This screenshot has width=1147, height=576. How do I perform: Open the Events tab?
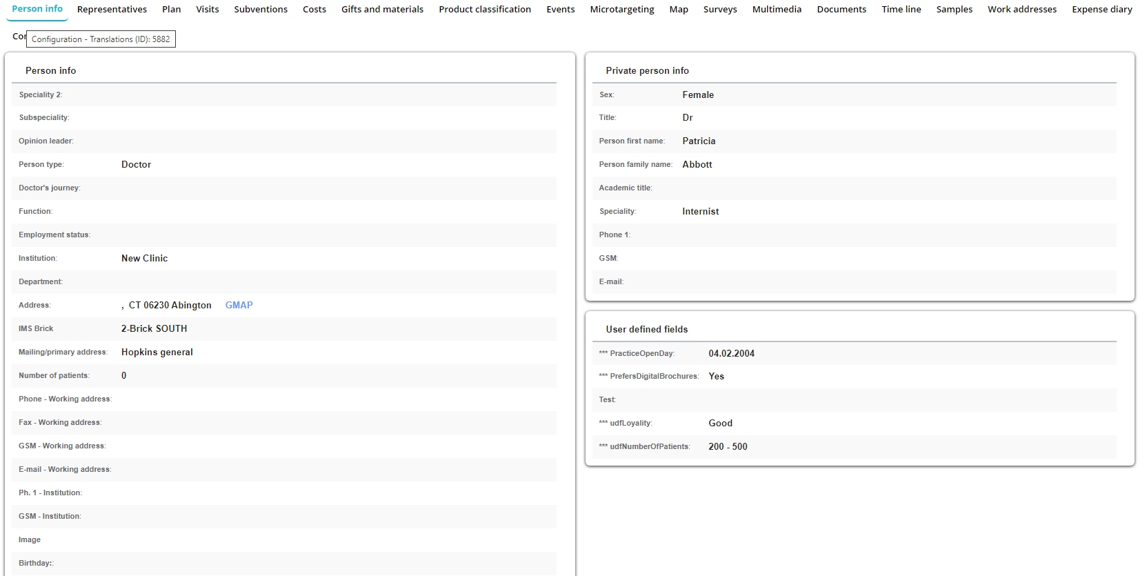pos(560,10)
